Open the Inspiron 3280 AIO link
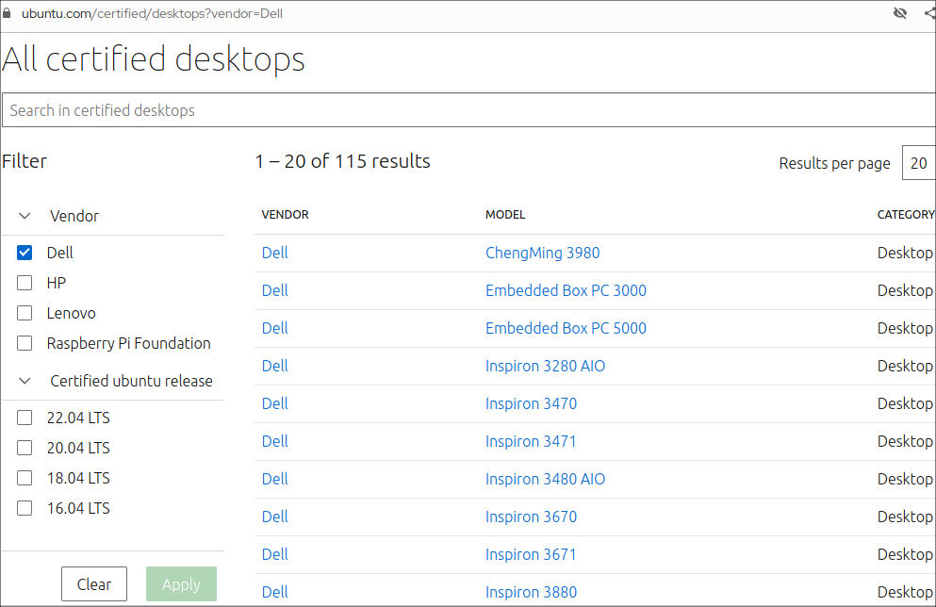The width and height of the screenshot is (936, 607). pos(545,366)
